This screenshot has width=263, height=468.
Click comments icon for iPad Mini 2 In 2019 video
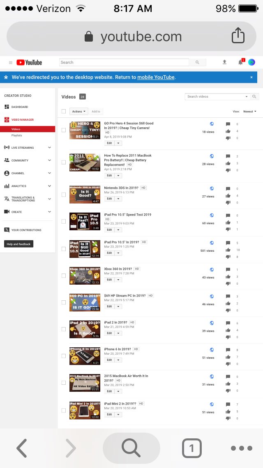228,405
